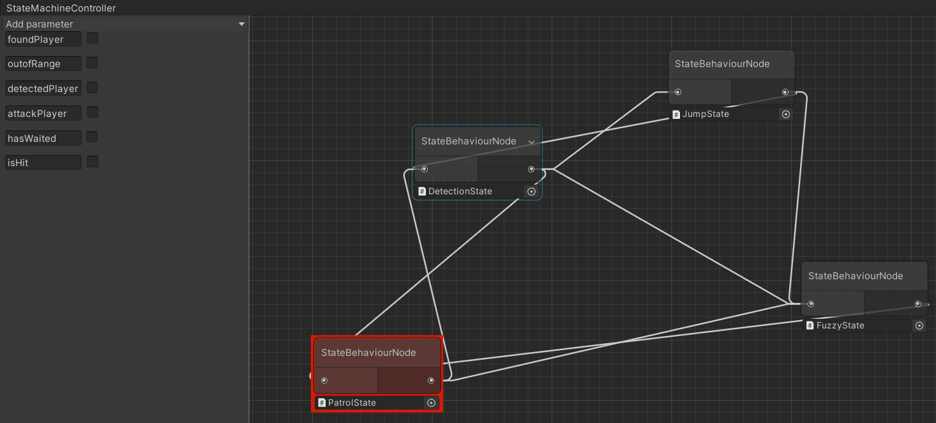Click the output port of the PatrolState node

coord(431,381)
